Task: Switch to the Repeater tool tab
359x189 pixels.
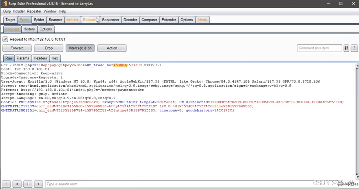Action: coord(90,20)
